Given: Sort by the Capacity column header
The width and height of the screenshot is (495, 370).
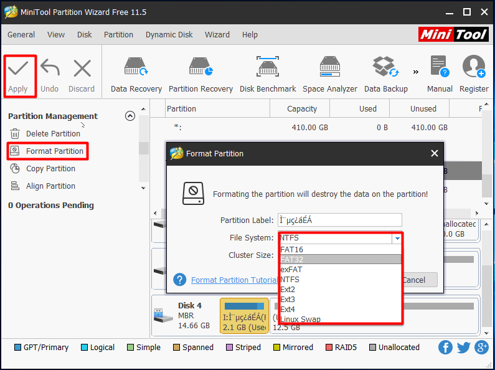Looking at the screenshot, I should tap(300, 108).
